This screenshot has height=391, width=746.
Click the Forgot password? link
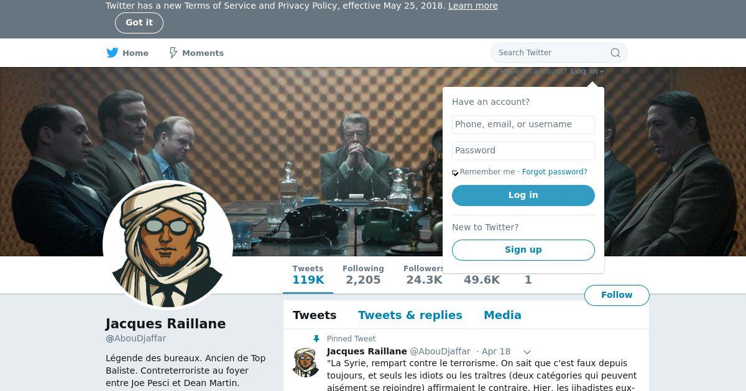pyautogui.click(x=555, y=172)
